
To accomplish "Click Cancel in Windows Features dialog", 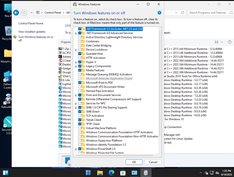I will (153, 162).
